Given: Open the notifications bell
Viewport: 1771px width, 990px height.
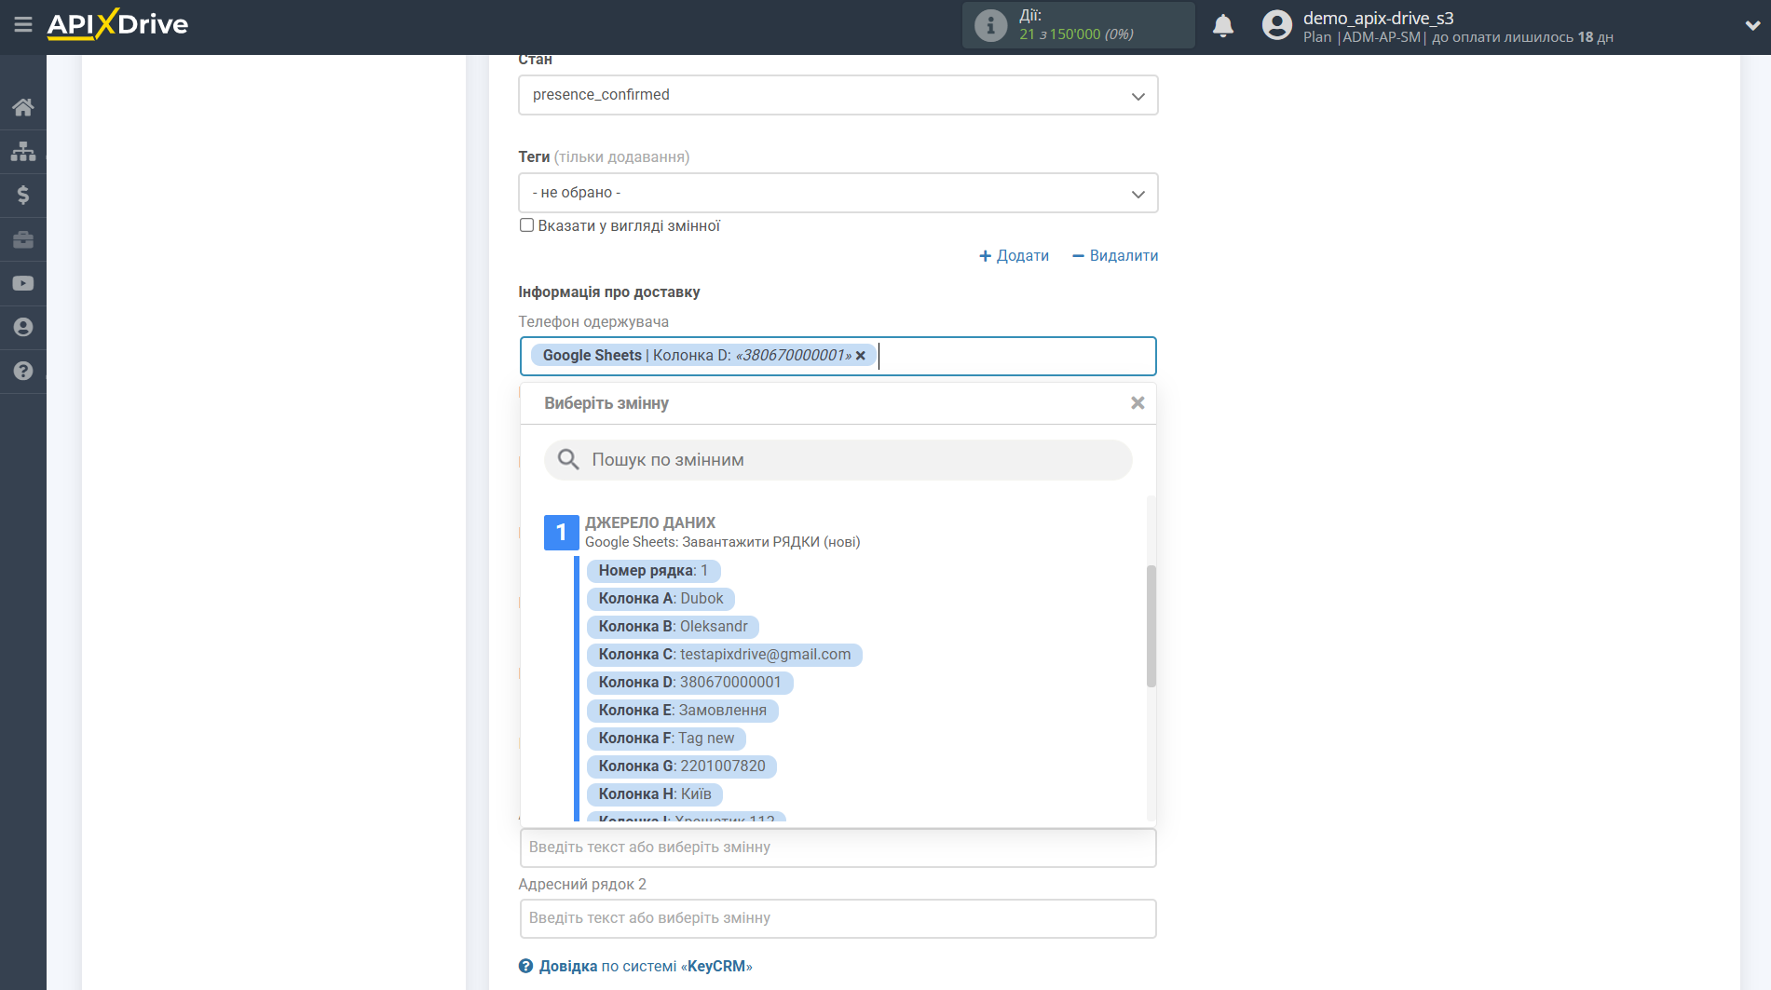Looking at the screenshot, I should pyautogui.click(x=1223, y=25).
